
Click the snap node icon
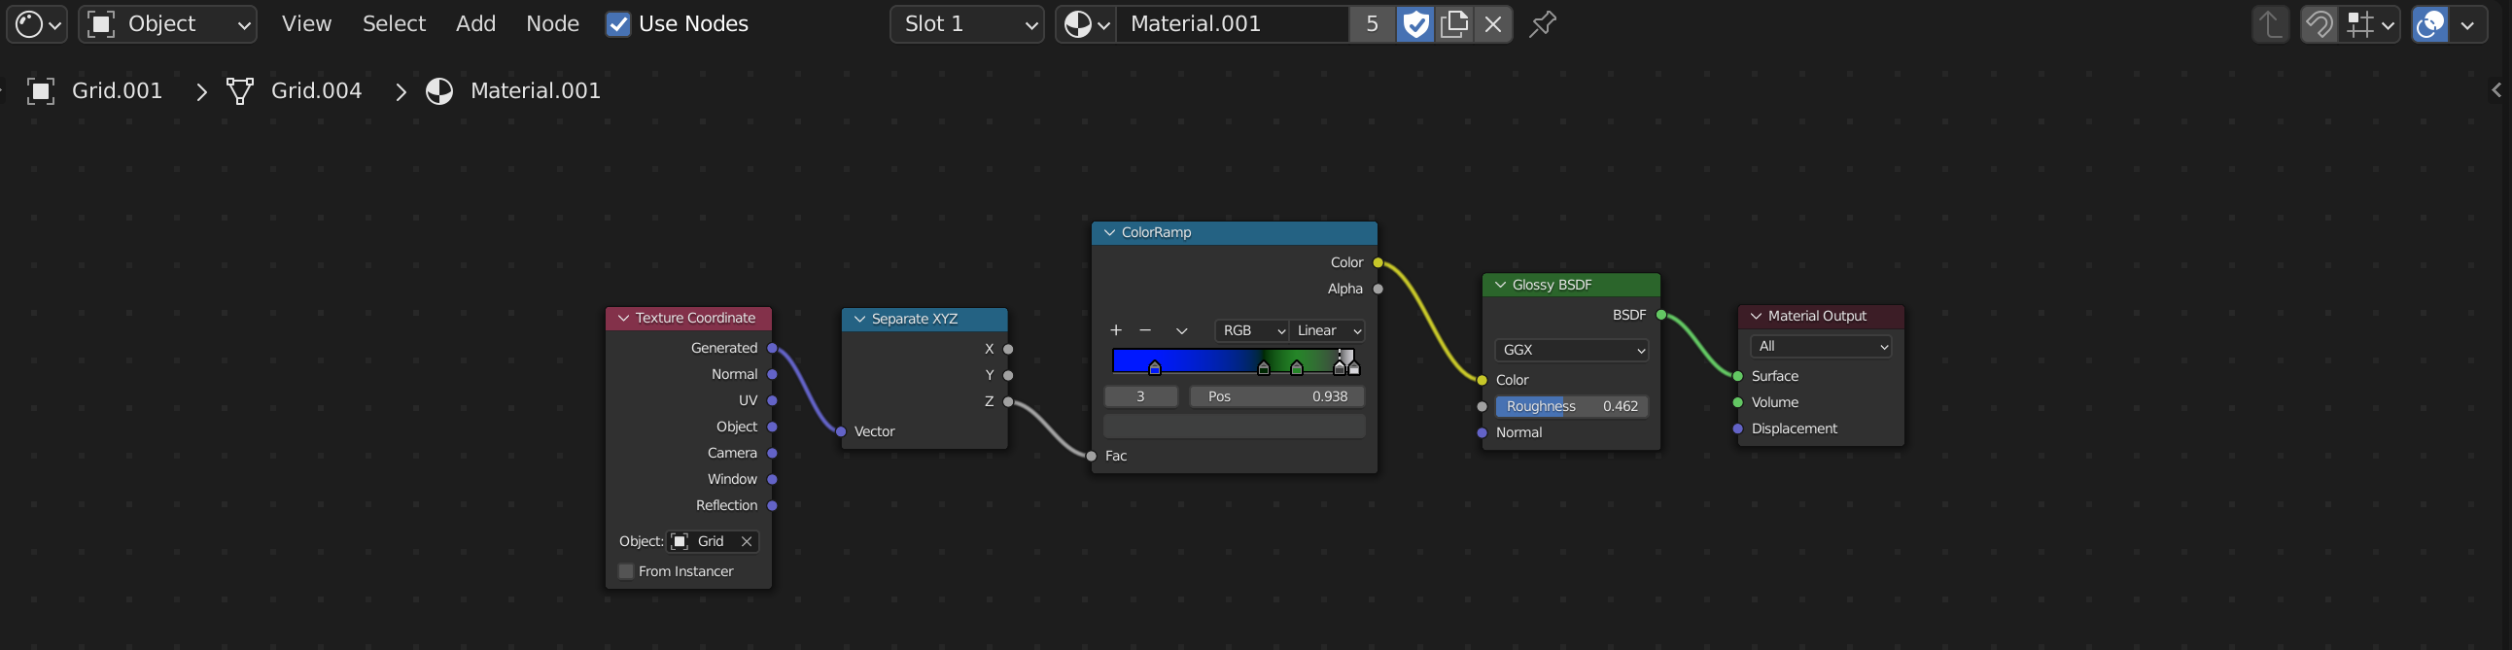click(2360, 23)
